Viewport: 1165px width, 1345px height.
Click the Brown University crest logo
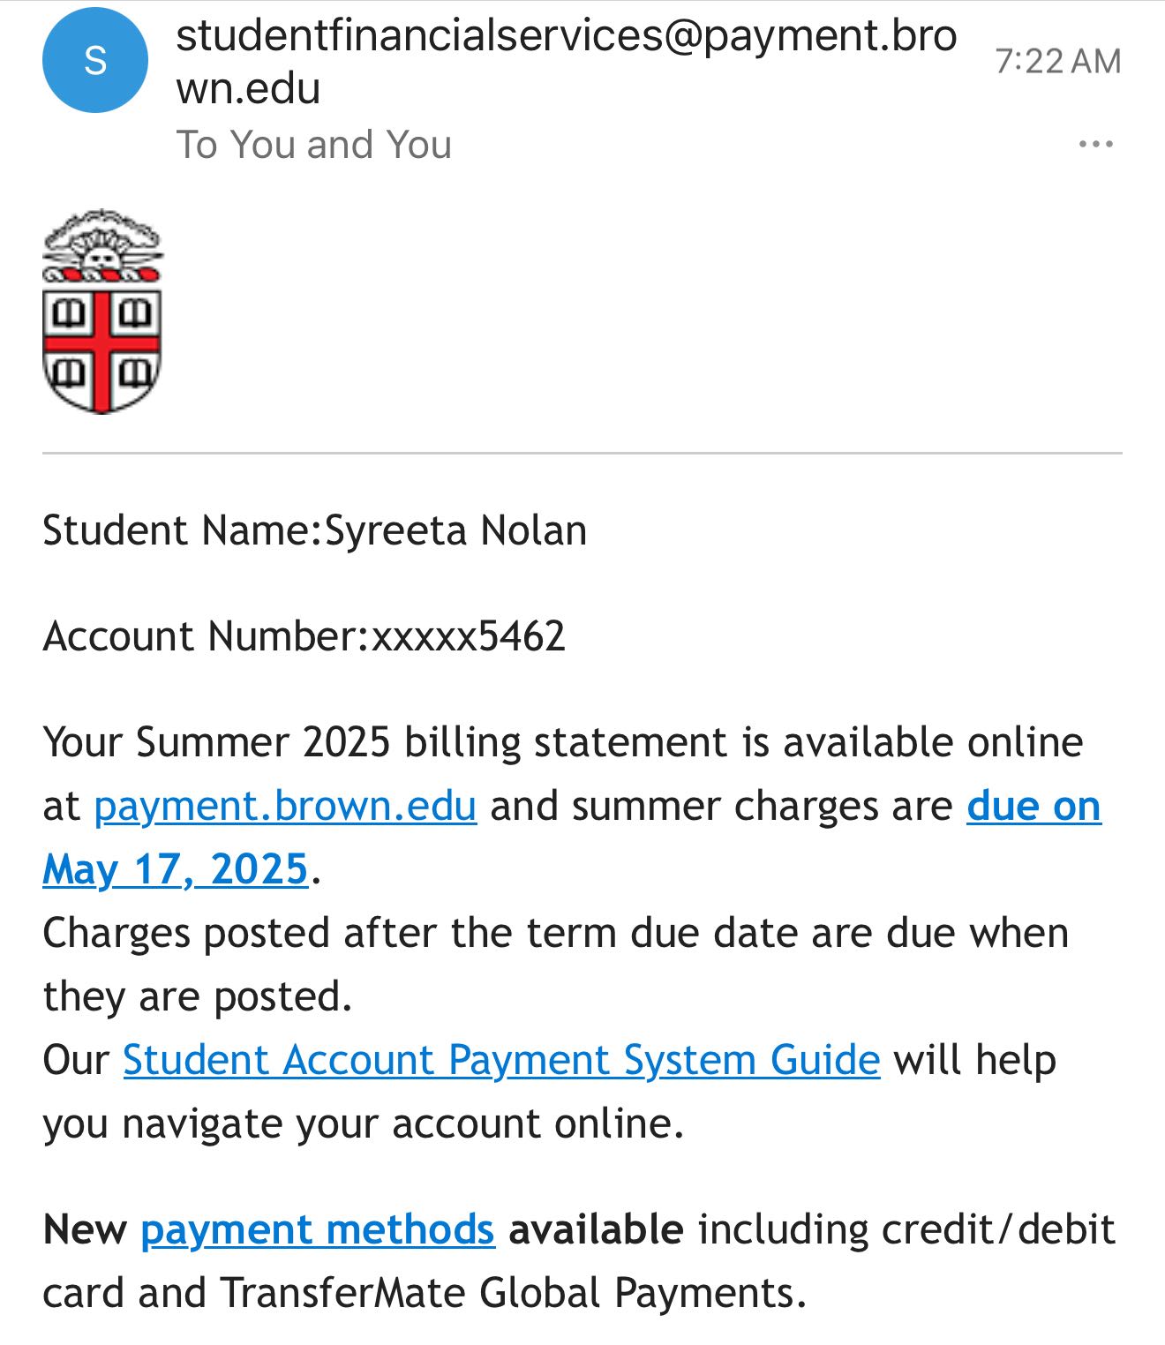(102, 312)
